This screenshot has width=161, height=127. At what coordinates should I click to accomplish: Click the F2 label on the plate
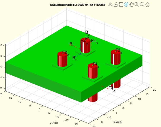65,53
